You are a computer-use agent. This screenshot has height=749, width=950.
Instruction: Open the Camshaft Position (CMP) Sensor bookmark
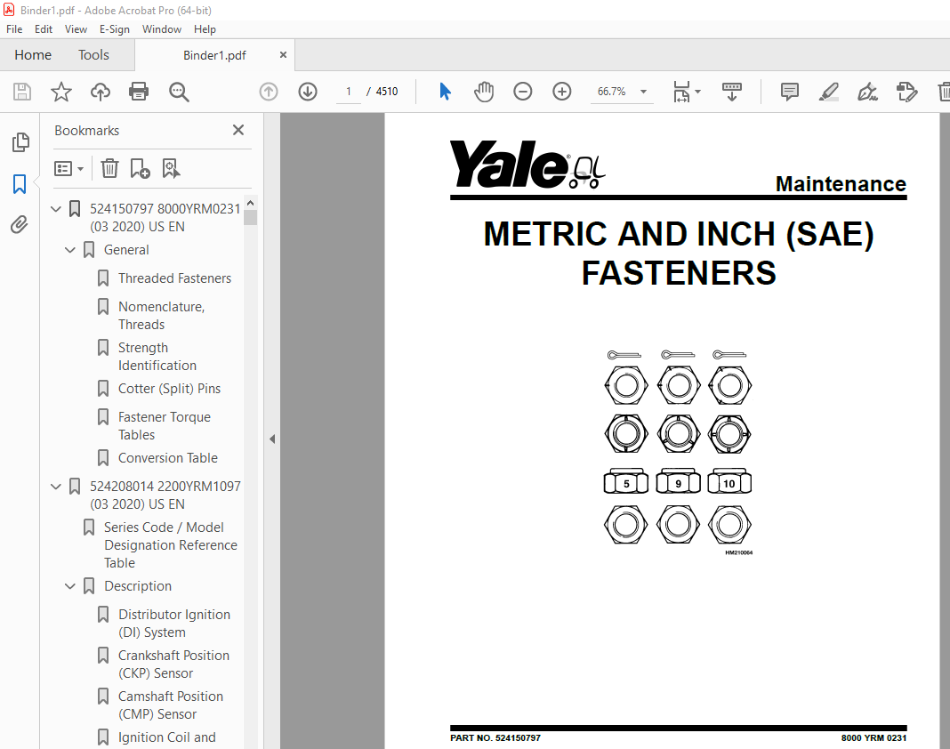tap(170, 705)
